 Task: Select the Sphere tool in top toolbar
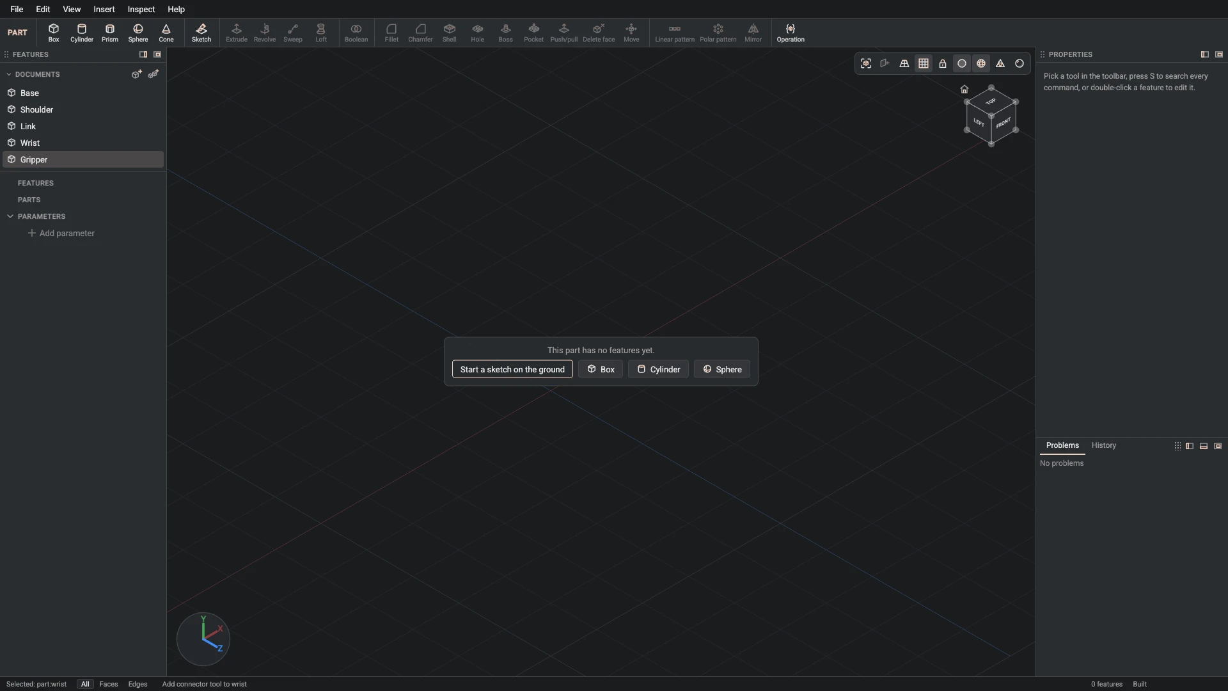(x=138, y=33)
